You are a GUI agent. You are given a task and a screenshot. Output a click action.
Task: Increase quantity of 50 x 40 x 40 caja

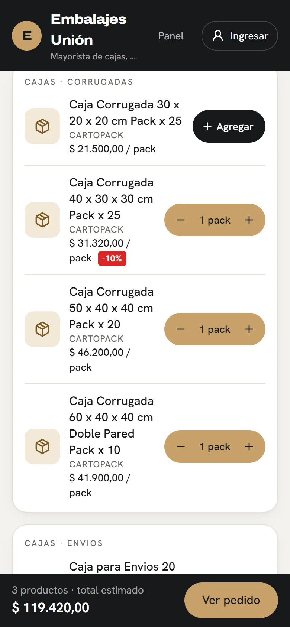(x=249, y=329)
